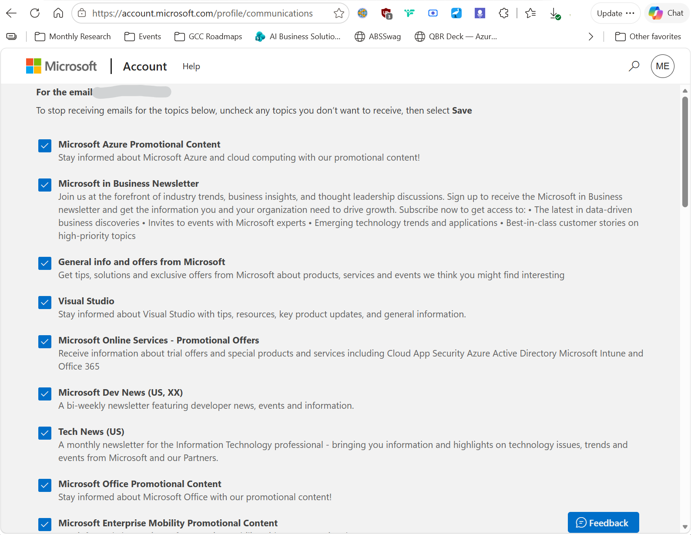Add this page to favorites with star
Image resolution: width=691 pixels, height=535 pixels.
click(x=339, y=13)
